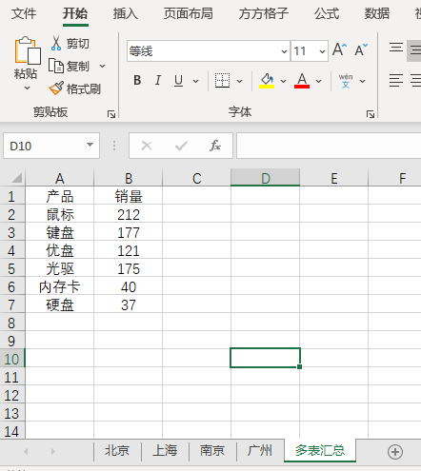Click the Select All corner triangle

[x=16, y=178]
